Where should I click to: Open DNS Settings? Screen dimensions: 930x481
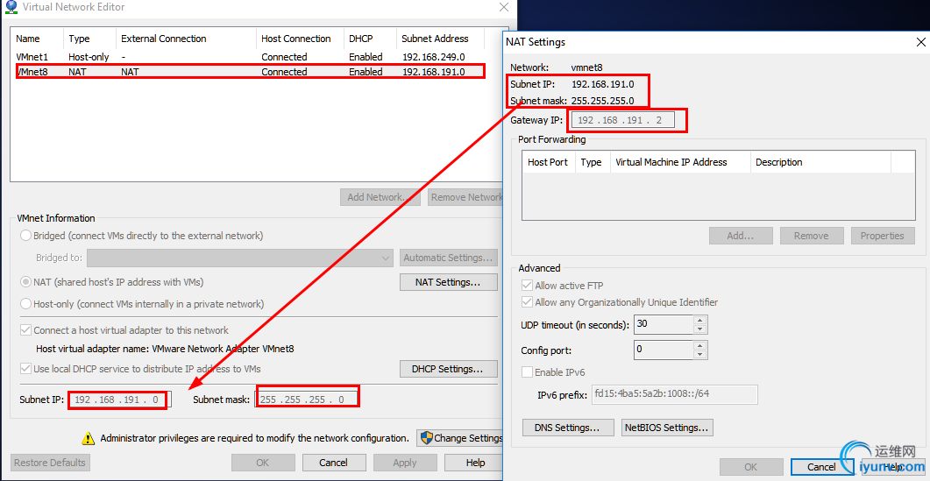(x=568, y=428)
